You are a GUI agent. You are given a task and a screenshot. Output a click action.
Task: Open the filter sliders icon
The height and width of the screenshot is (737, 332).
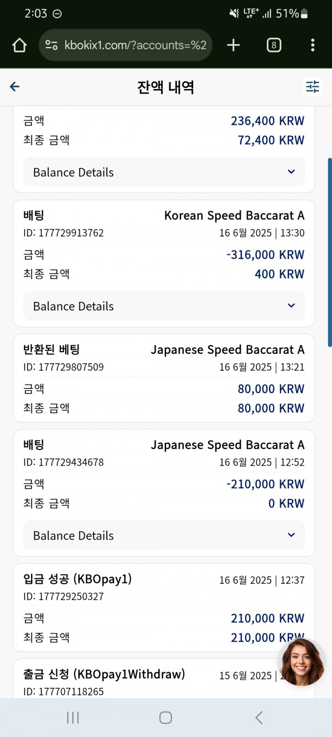(x=313, y=87)
